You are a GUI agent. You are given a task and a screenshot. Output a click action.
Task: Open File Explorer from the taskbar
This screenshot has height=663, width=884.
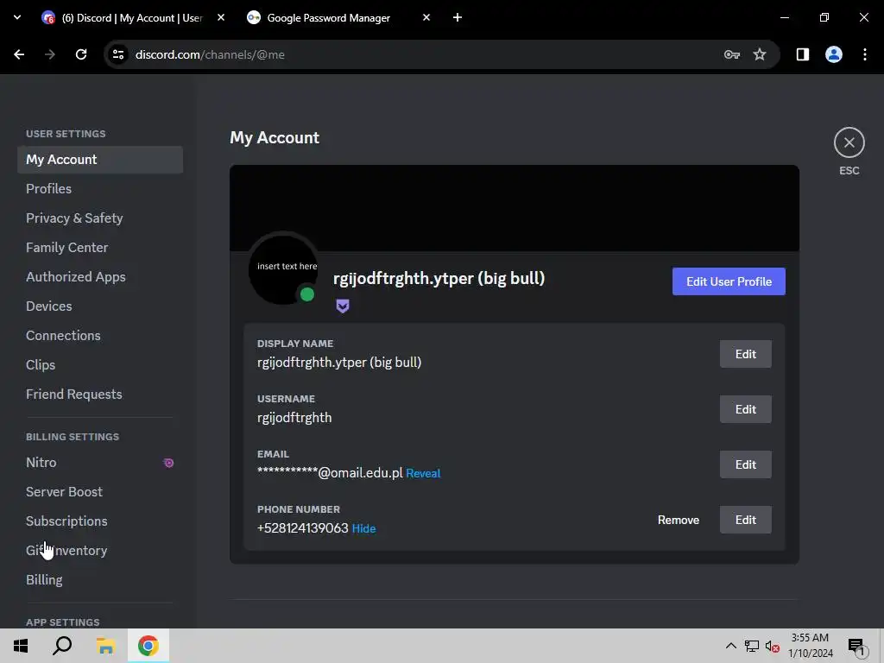(105, 646)
